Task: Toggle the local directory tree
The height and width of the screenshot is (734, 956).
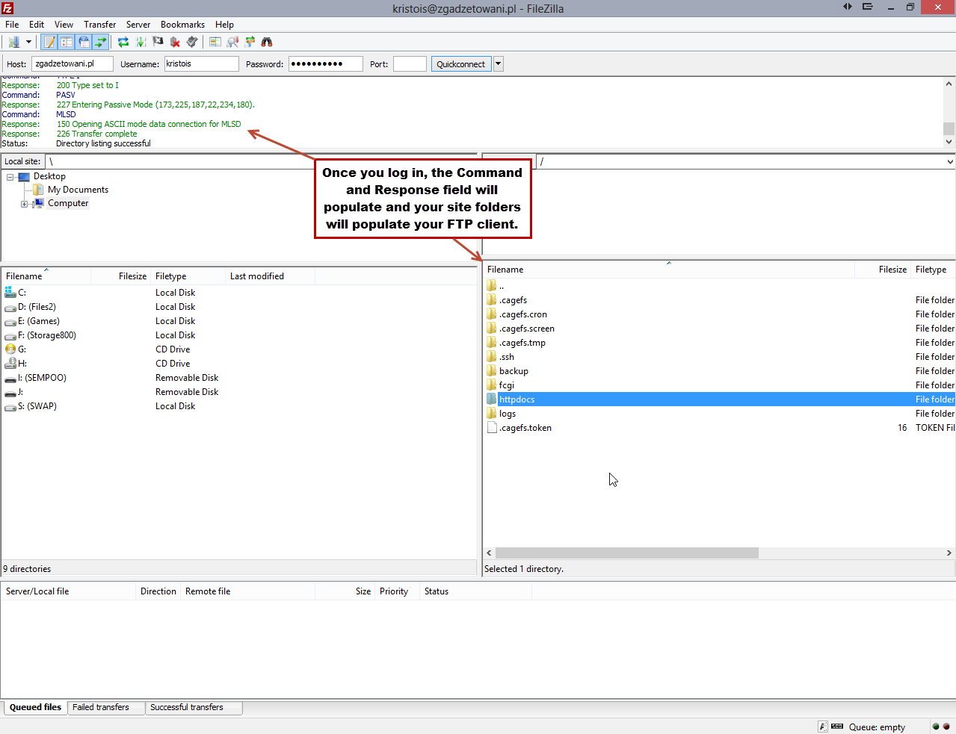Action: (67, 42)
